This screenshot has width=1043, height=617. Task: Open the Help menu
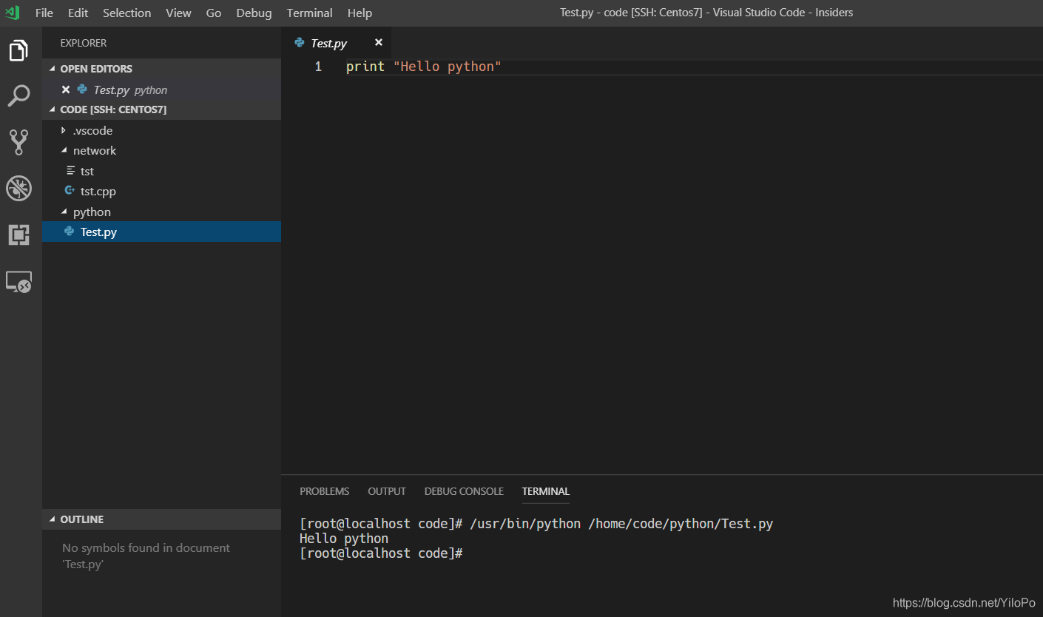(x=360, y=13)
